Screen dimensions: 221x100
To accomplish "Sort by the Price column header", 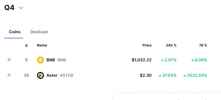I will tap(147, 45).
